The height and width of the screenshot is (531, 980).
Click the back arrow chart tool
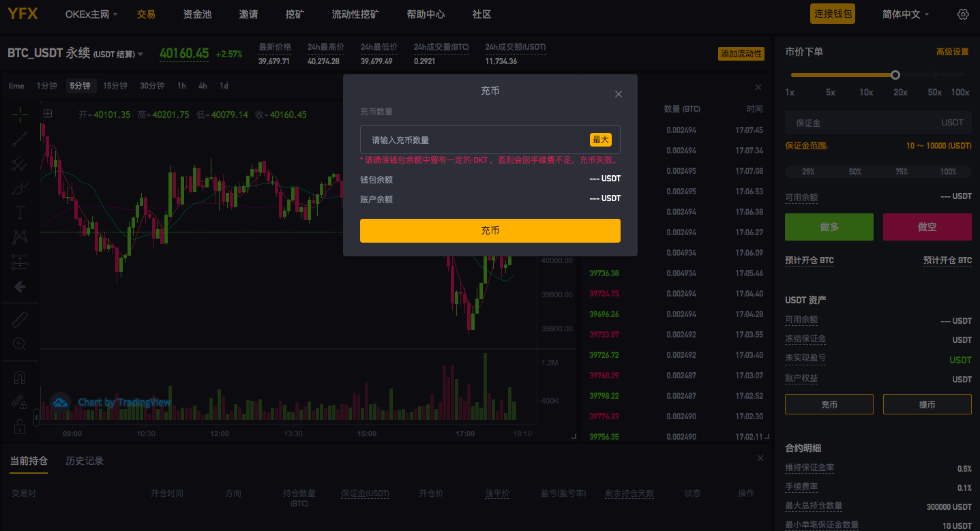[20, 286]
